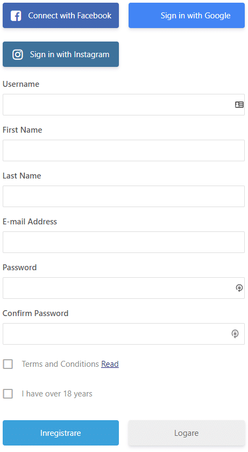The width and height of the screenshot is (248, 452).
Task: Enable the I have over 18 years checkbox
Action: [x=8, y=394]
